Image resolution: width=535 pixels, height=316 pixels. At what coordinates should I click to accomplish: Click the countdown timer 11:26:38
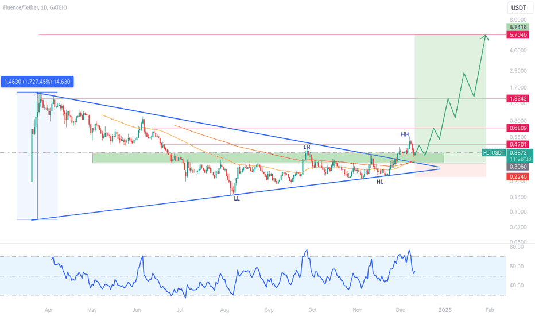(x=520, y=159)
